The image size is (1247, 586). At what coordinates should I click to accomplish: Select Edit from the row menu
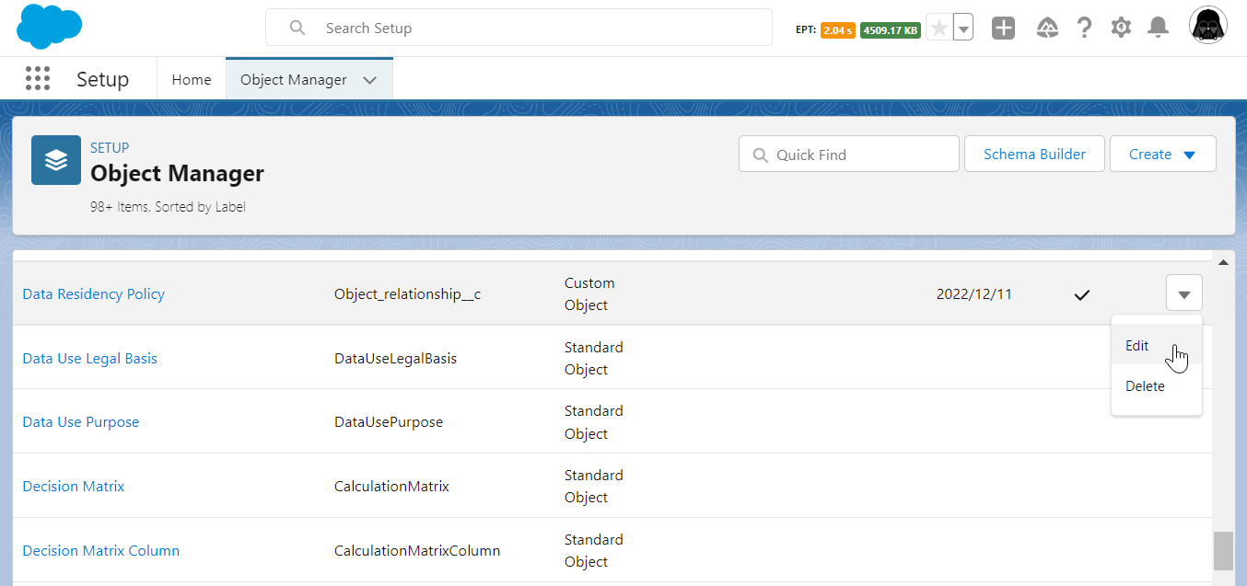pyautogui.click(x=1137, y=346)
